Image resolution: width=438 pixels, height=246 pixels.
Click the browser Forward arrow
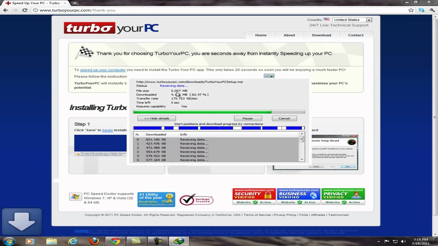tap(15, 10)
